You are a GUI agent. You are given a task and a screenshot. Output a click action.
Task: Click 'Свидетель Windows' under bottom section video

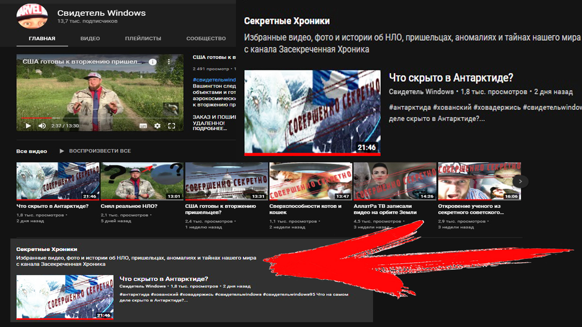[x=142, y=287]
